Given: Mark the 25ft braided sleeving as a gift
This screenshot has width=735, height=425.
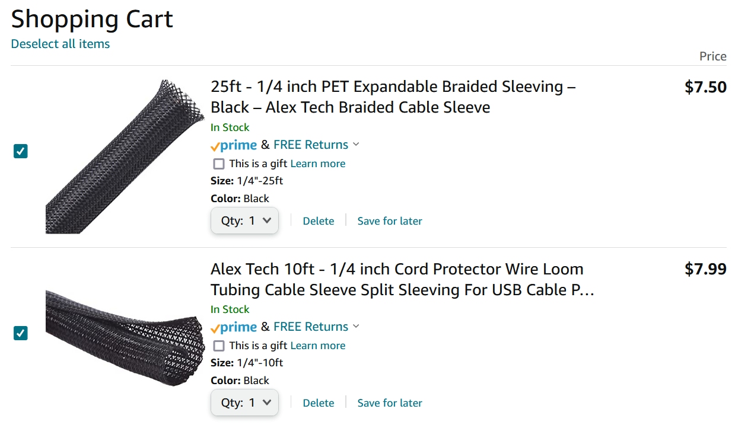Looking at the screenshot, I should click(219, 164).
